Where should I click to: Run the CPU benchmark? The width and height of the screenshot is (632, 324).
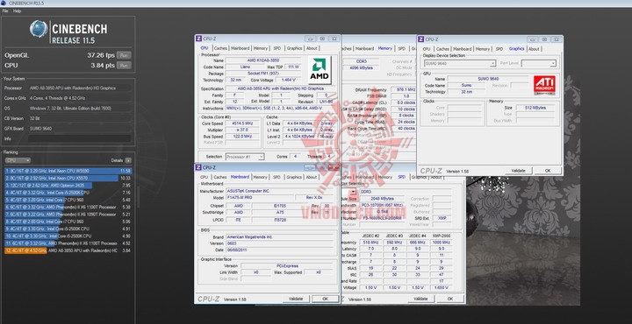pyautogui.click(x=124, y=66)
